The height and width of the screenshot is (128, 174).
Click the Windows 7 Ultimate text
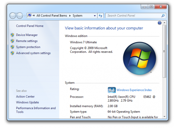(83, 42)
